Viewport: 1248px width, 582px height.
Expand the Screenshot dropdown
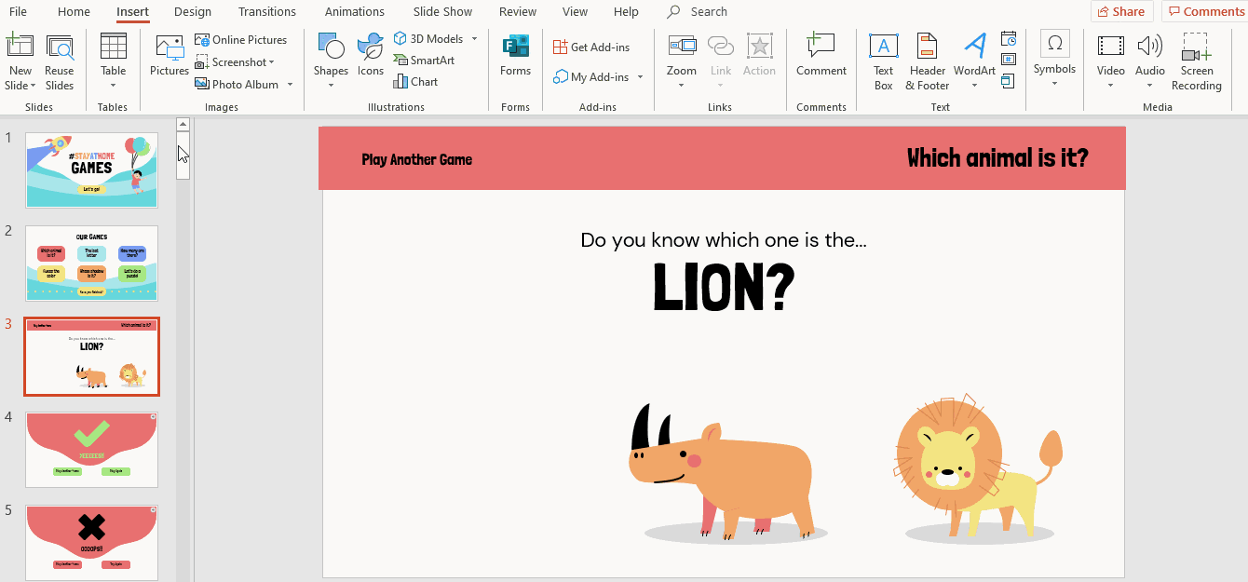click(x=272, y=62)
